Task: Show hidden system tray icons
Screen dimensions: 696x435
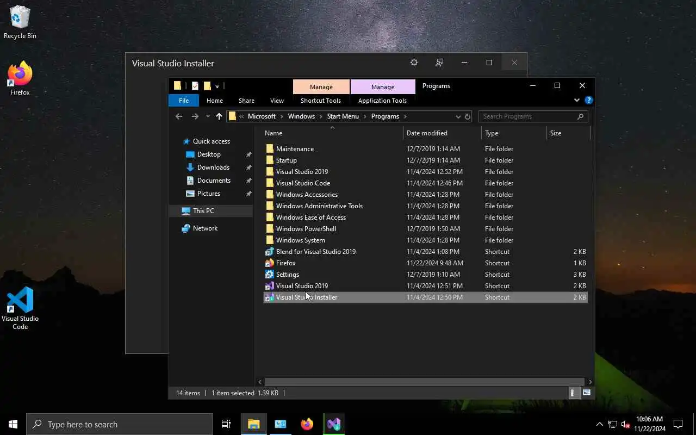Action: click(600, 424)
